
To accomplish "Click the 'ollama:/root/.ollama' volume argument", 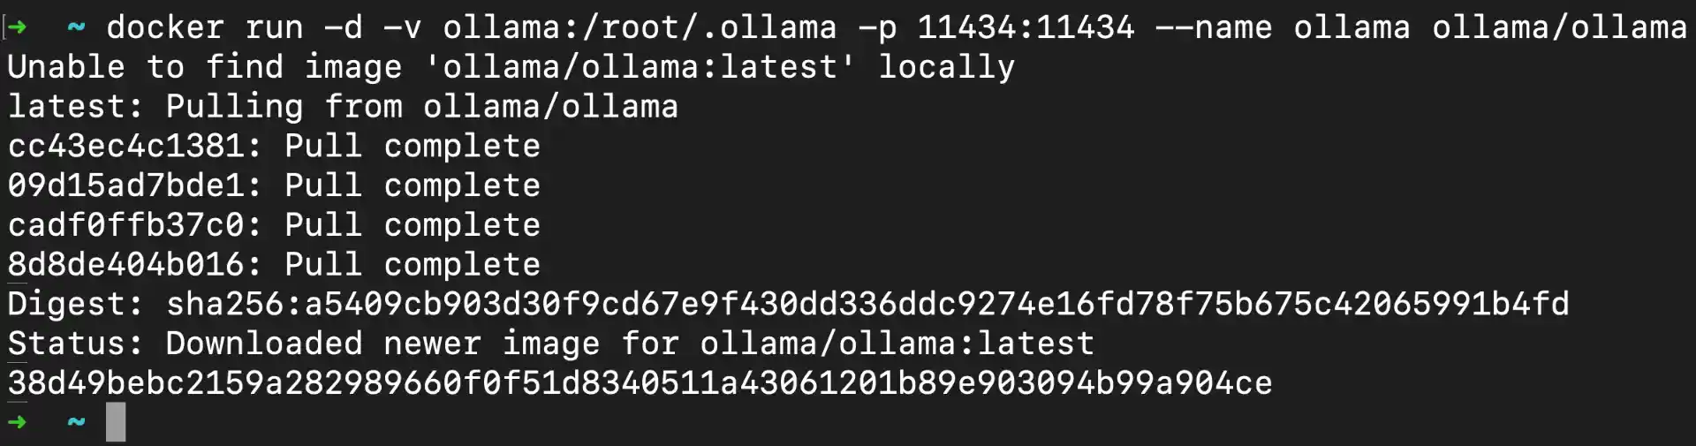I will (x=640, y=27).
